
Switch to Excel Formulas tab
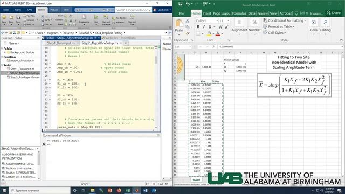click(239, 13)
